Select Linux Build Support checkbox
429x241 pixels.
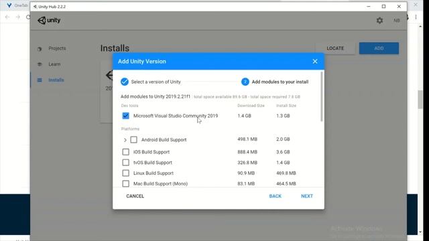[x=125, y=173]
